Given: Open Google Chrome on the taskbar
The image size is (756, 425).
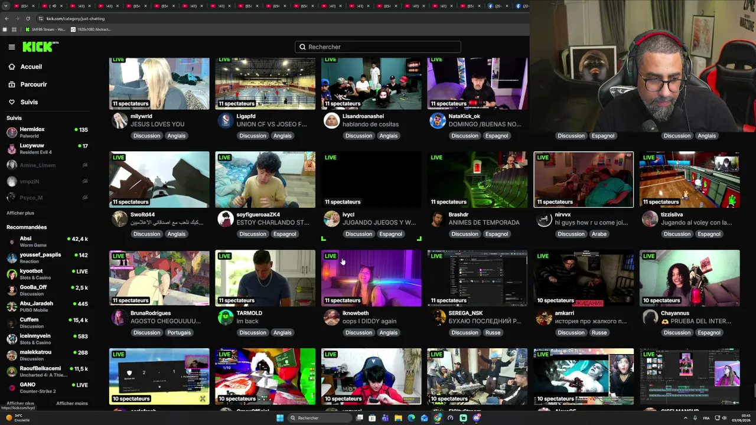Looking at the screenshot, I should (437, 418).
